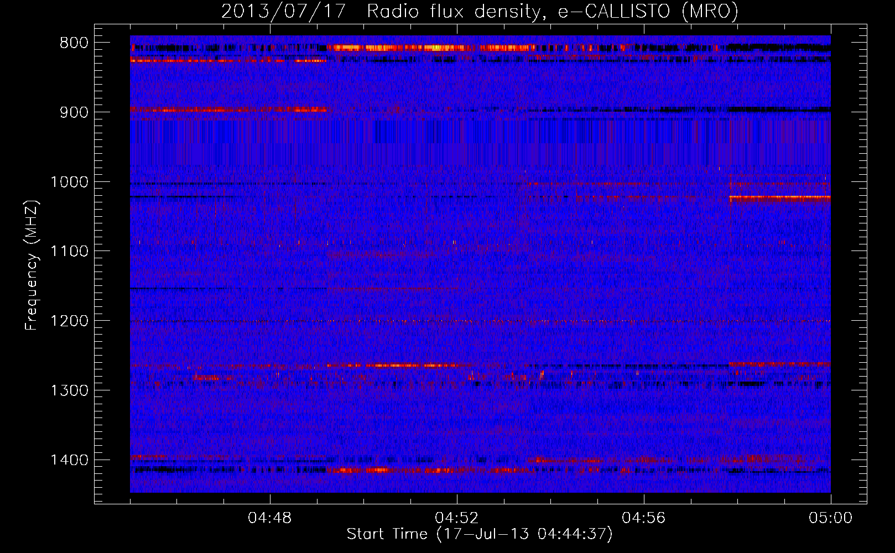This screenshot has height=553, width=895.
Task: Click the 04:56 time tick label
Action: 644,518
